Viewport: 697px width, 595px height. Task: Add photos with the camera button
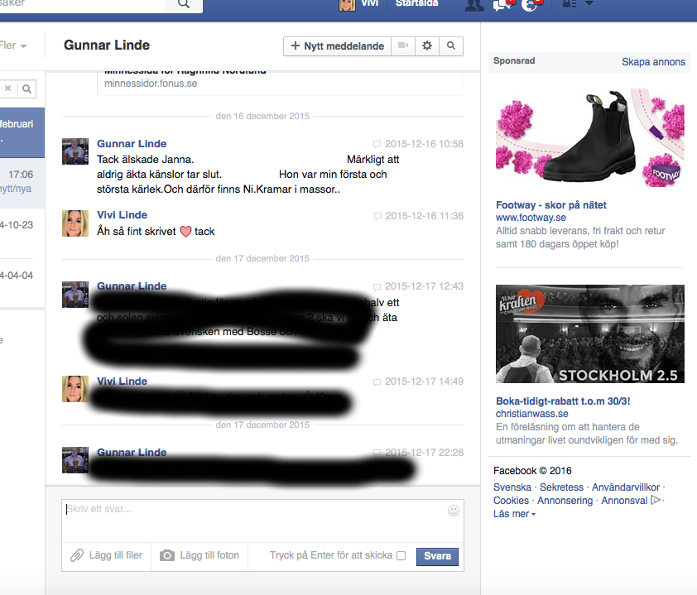point(199,555)
